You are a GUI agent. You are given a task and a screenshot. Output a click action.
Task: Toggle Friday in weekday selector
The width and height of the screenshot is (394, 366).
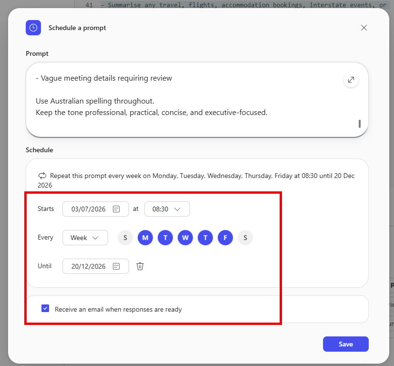[225, 238]
